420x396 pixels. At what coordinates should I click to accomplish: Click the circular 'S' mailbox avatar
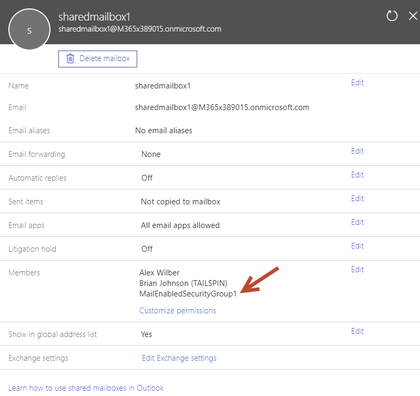tap(29, 31)
